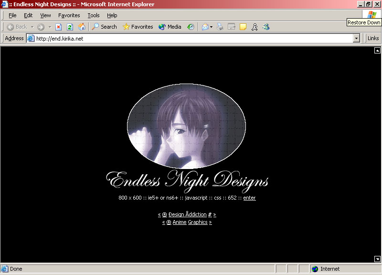
Task: Show the Favorites pane from toolbar
Action: point(138,27)
